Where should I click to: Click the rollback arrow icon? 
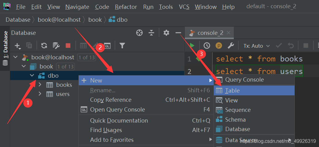291,46
